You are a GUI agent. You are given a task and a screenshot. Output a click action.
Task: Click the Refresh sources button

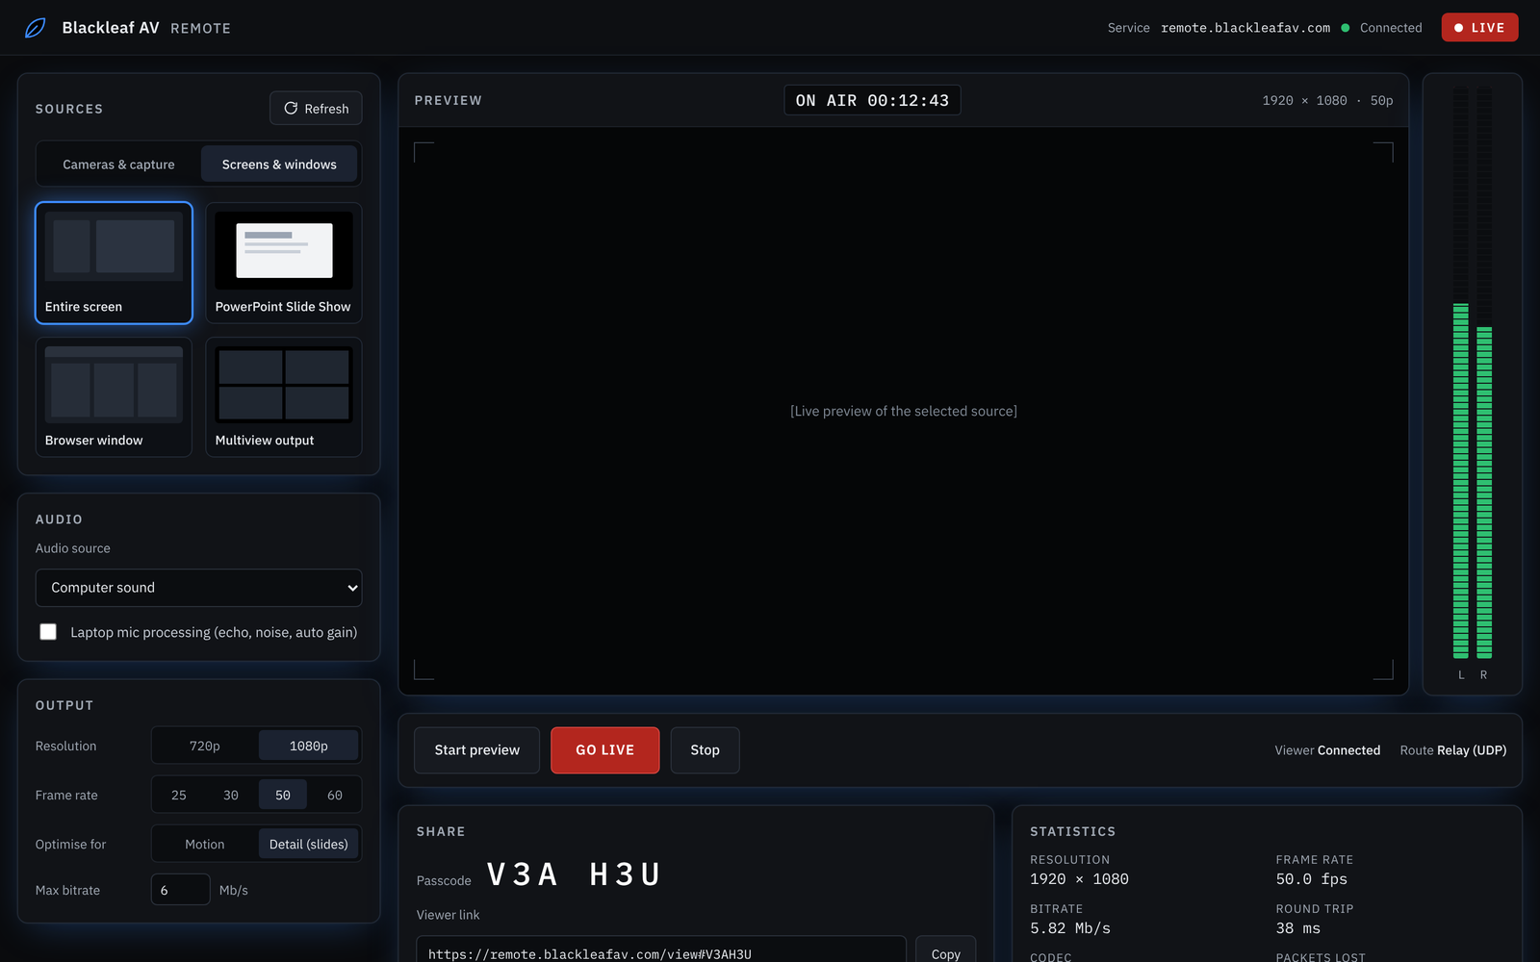[316, 109]
